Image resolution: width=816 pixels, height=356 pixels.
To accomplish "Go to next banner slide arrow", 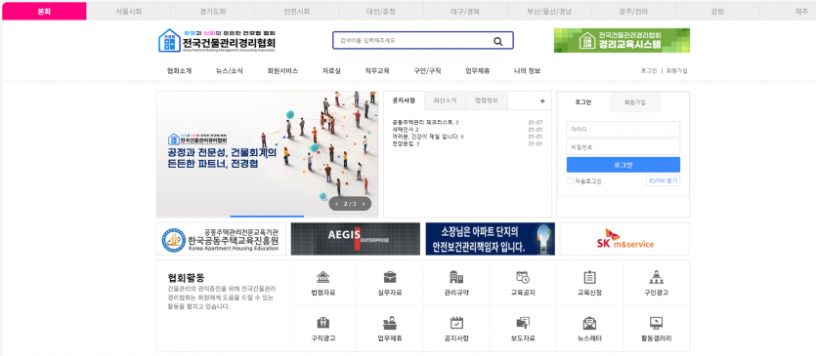I will point(364,204).
